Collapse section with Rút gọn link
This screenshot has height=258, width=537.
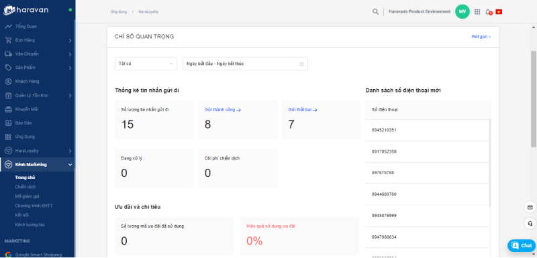(481, 37)
